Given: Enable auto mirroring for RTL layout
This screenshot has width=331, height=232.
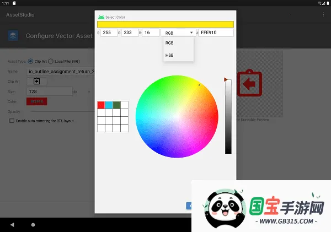Looking at the screenshot, I should click(x=12, y=121).
